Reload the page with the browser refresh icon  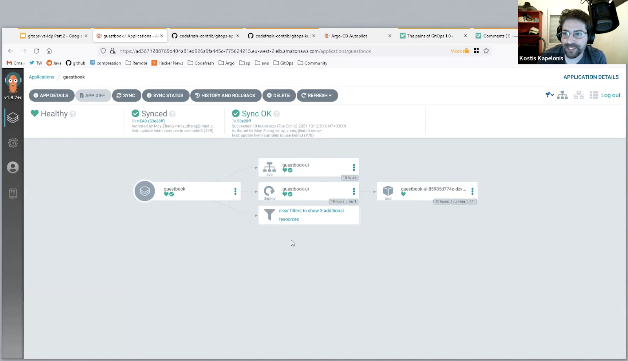[37, 51]
